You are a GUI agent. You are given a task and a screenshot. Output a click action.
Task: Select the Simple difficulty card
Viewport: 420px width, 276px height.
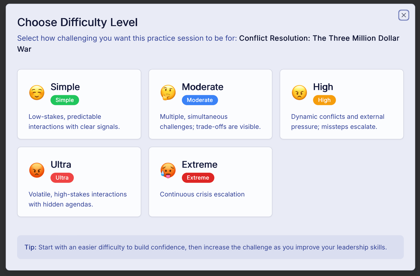79,104
